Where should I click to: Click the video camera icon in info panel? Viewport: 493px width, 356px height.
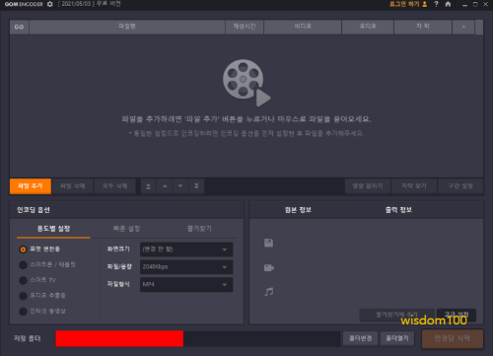pyautogui.click(x=269, y=267)
